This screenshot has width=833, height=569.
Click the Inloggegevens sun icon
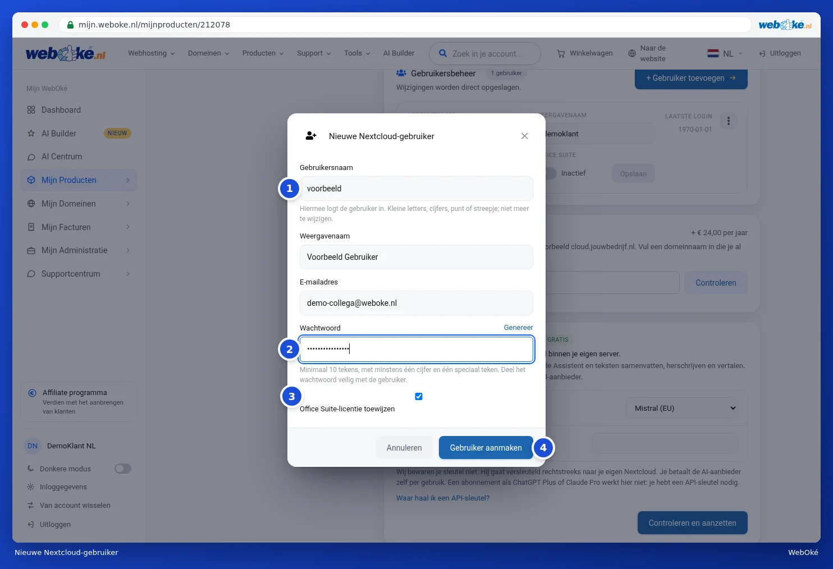31,487
